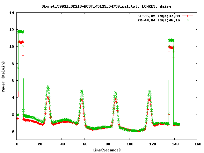Viewport: 204px width, 153px height.
Task: Click y-axis tick label 8
Action: 13,64
